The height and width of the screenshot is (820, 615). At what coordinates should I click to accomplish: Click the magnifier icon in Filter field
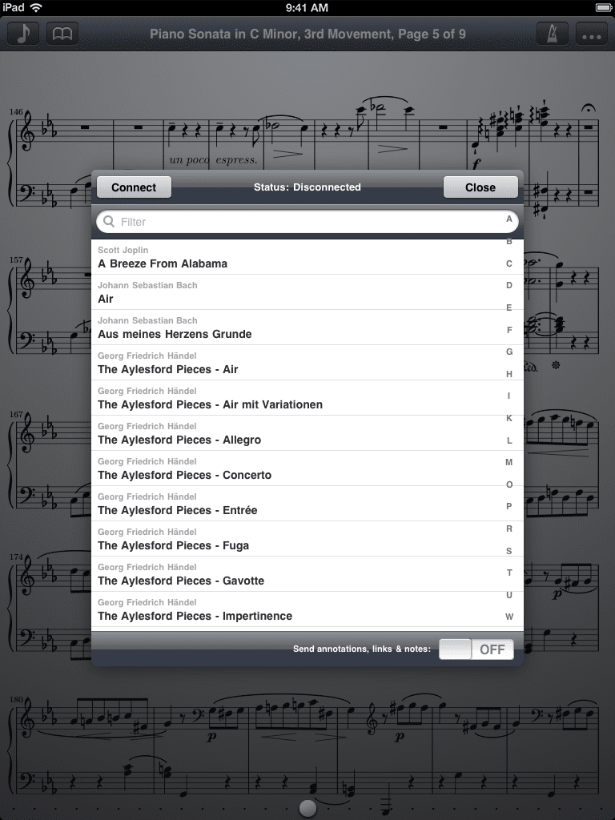(109, 222)
